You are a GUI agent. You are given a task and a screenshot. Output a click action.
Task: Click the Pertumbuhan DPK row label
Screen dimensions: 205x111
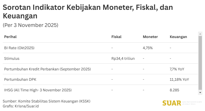[x=20, y=79]
